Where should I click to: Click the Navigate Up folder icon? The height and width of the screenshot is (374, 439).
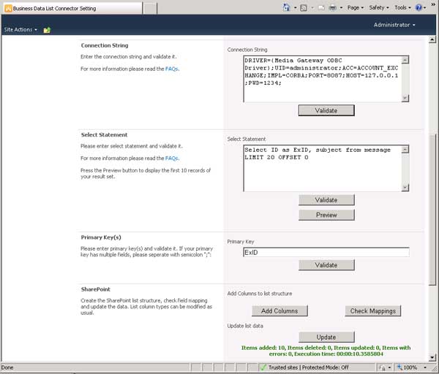click(x=47, y=30)
